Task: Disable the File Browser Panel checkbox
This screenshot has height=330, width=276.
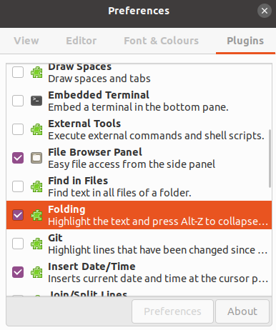Action: 18,158
